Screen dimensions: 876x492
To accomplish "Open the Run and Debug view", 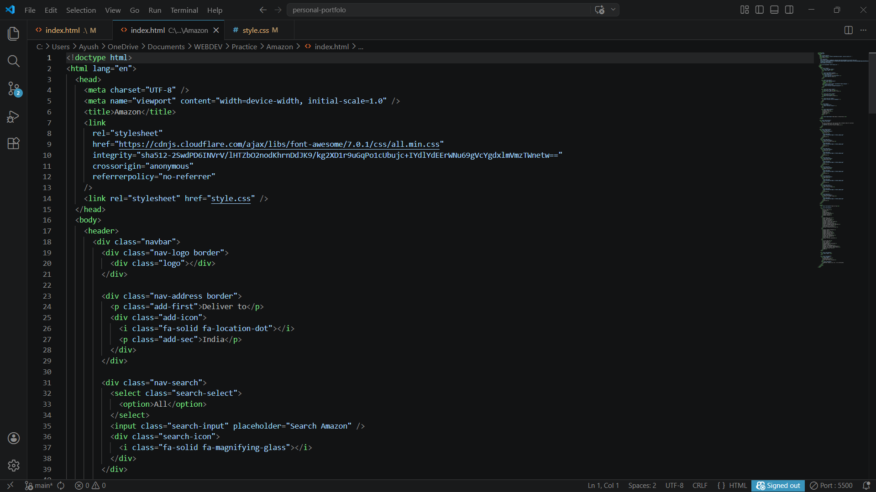I will point(14,117).
